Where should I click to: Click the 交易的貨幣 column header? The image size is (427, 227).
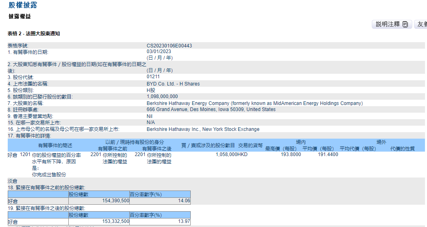(251, 146)
